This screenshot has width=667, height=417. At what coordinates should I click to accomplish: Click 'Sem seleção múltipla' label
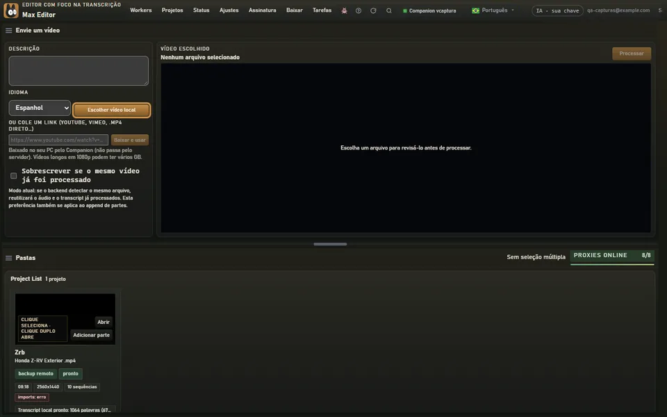[x=536, y=257]
